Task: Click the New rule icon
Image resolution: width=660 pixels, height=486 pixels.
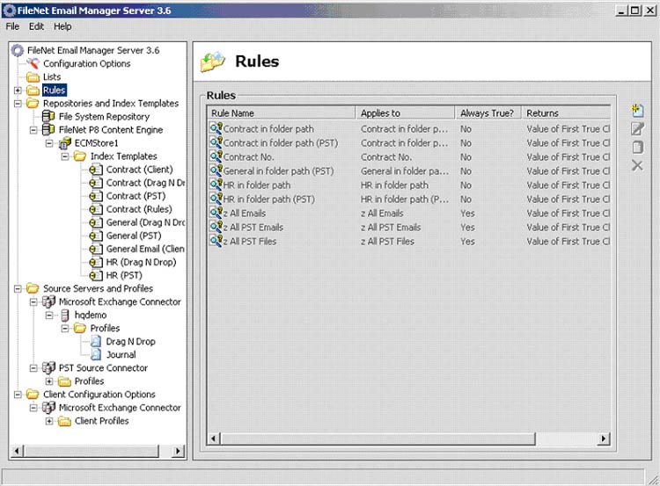Action: pos(637,111)
